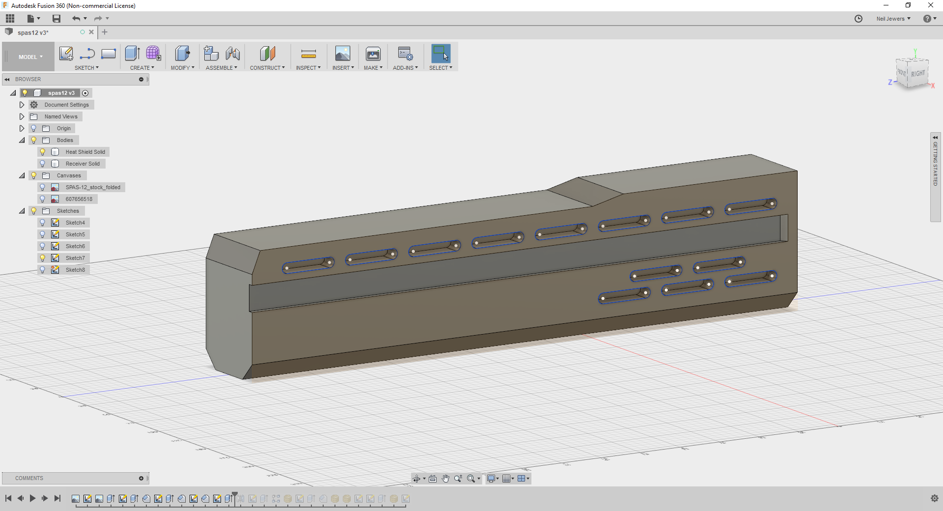943x511 pixels.
Task: Click the 3D Print Make icon
Action: (x=373, y=54)
